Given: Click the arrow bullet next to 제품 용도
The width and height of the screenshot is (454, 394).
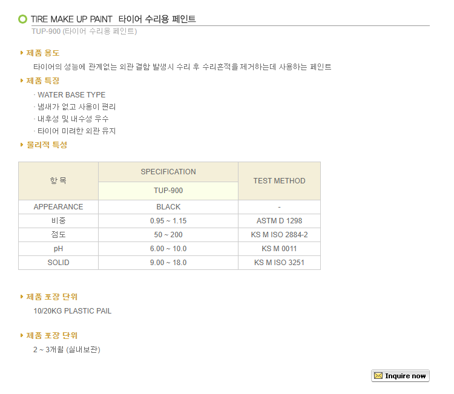Looking at the screenshot, I should 22,53.
